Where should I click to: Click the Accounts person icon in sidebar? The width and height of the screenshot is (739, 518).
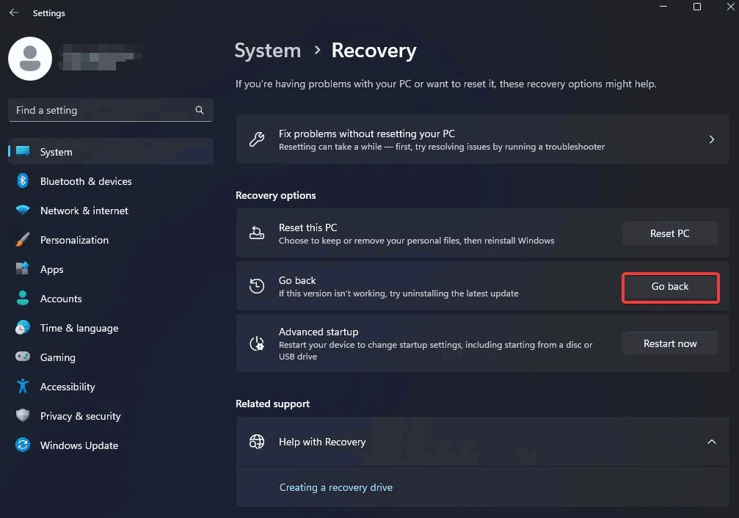(x=23, y=298)
